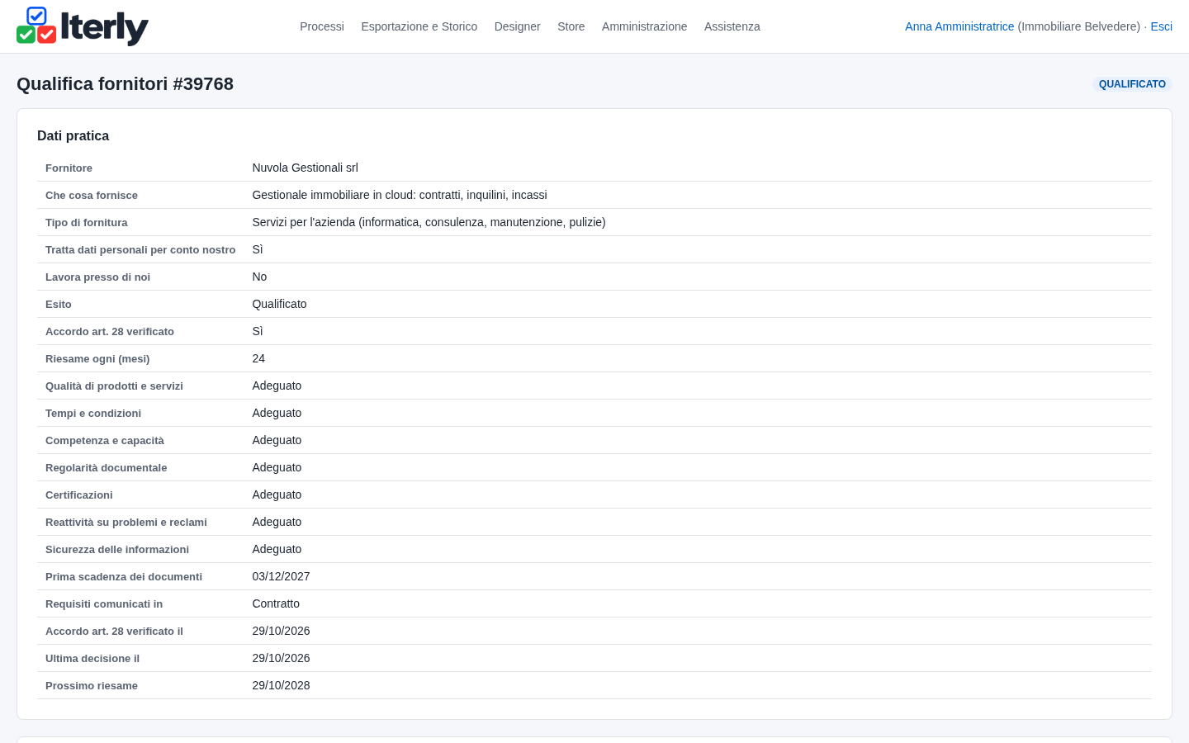
Task: Click the Accordo art. 28 verificato il label
Action: pyautogui.click(x=114, y=632)
